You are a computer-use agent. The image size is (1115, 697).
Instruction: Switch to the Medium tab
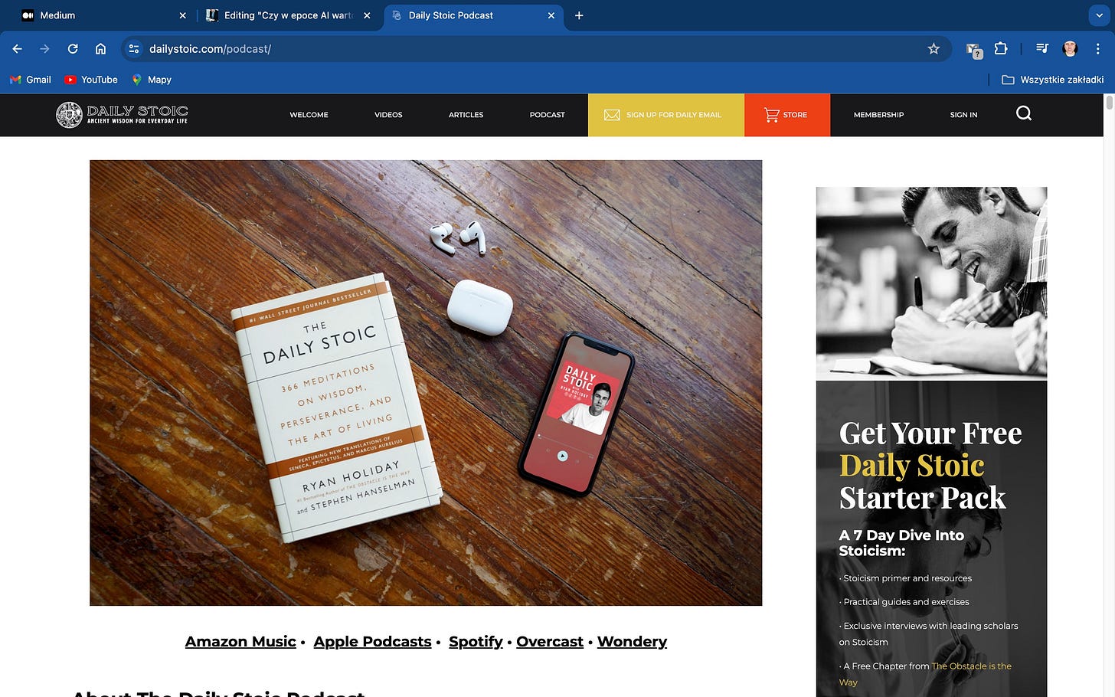click(x=103, y=15)
